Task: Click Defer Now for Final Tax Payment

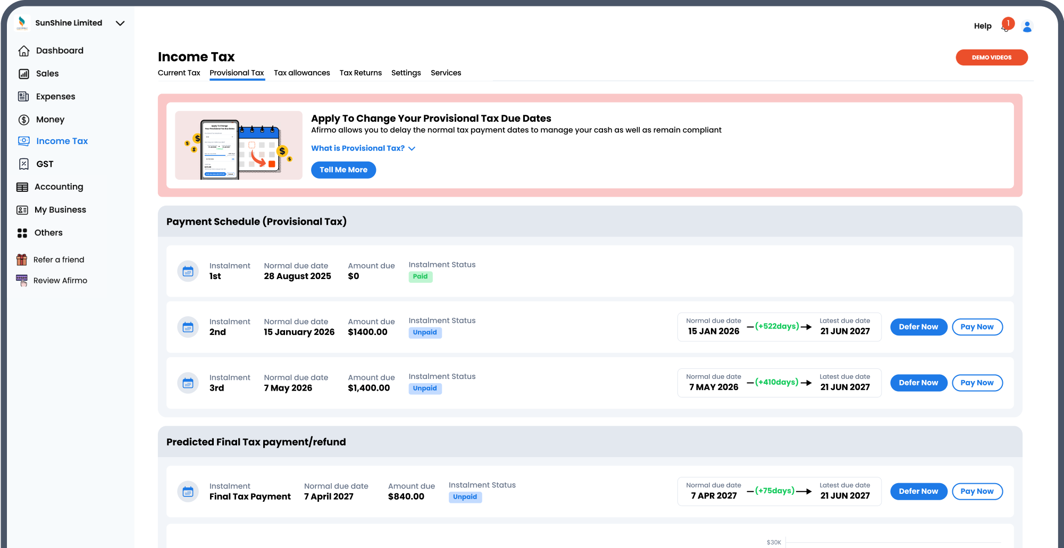Action: coord(918,491)
